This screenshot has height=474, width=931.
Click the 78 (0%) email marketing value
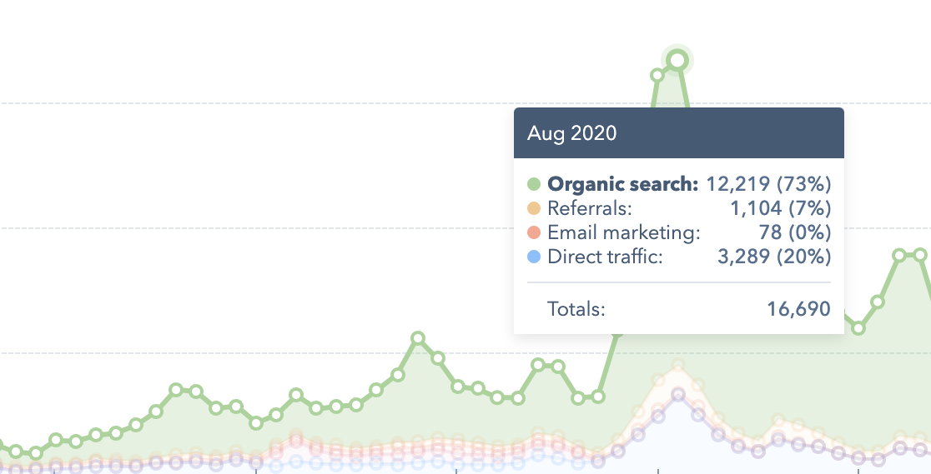tap(795, 232)
